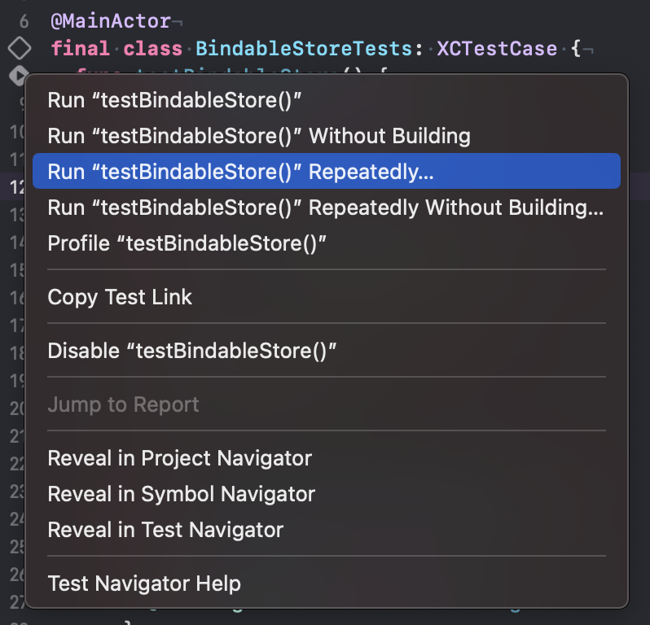Image resolution: width=650 pixels, height=625 pixels.
Task: Profile "testBindableStore()" via the menu
Action: (x=187, y=243)
